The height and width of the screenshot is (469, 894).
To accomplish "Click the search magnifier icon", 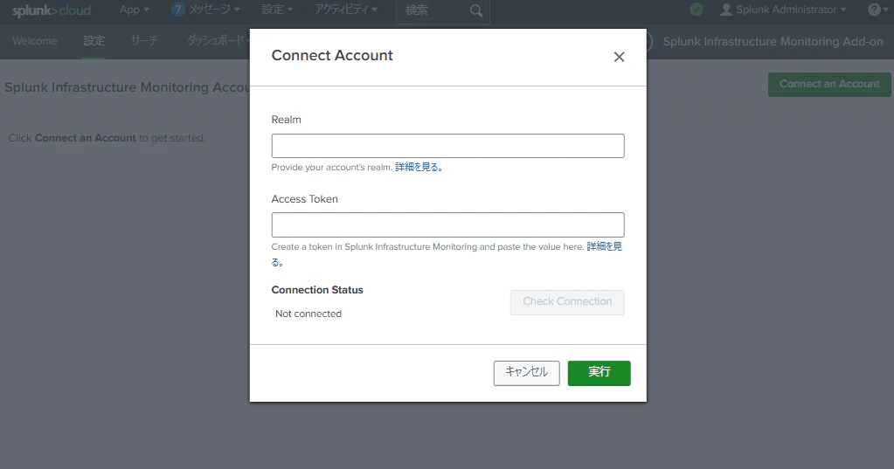I will (476, 10).
